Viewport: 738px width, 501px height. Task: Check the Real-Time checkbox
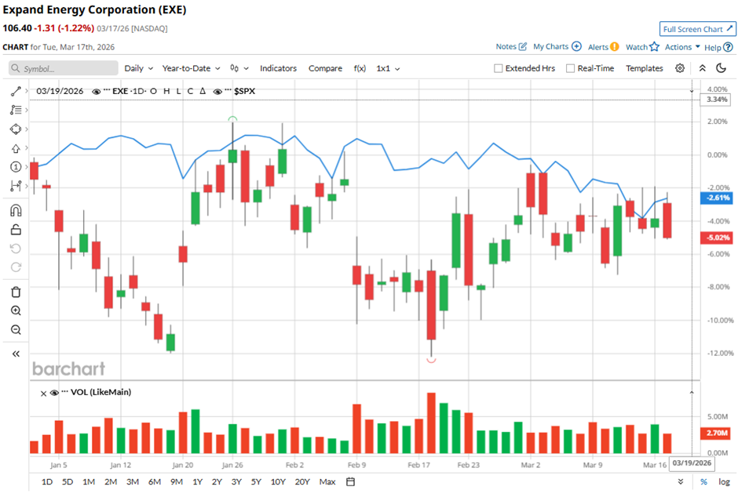[x=571, y=69]
